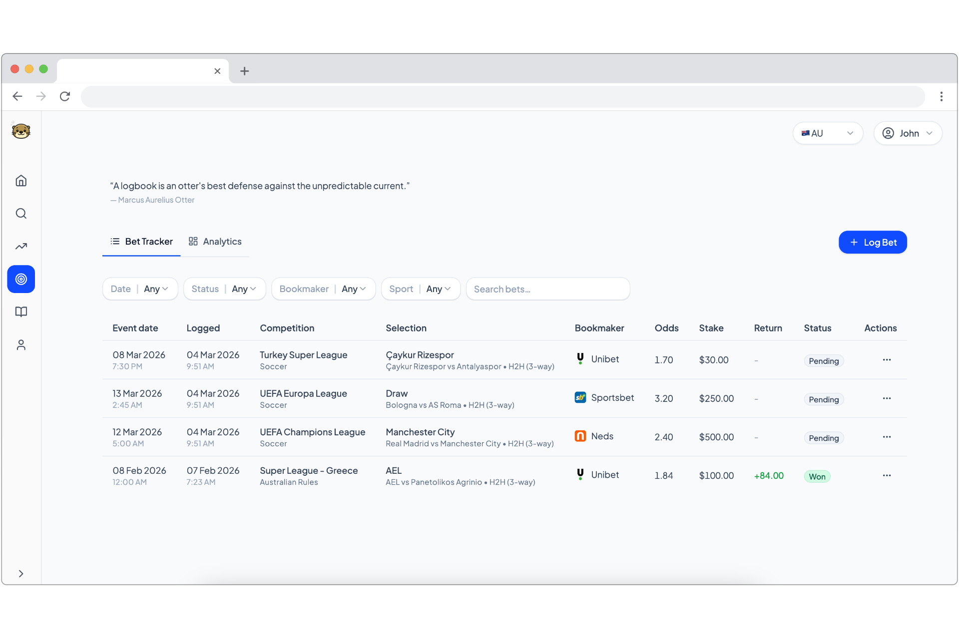Screen dimensions: 959x639
Task: Click the profile person icon in sidebar
Action: coord(21,345)
